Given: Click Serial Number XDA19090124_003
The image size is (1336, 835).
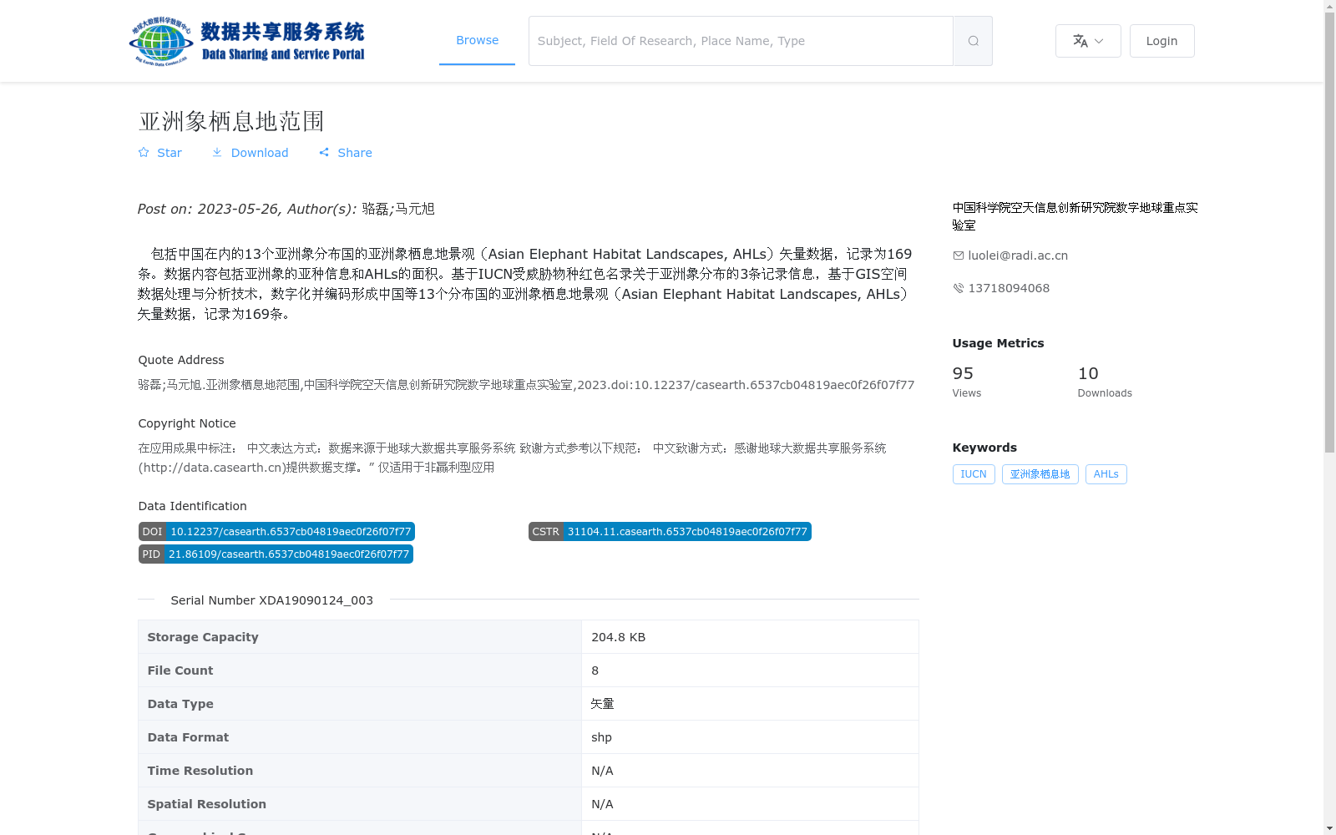Looking at the screenshot, I should [272, 600].
